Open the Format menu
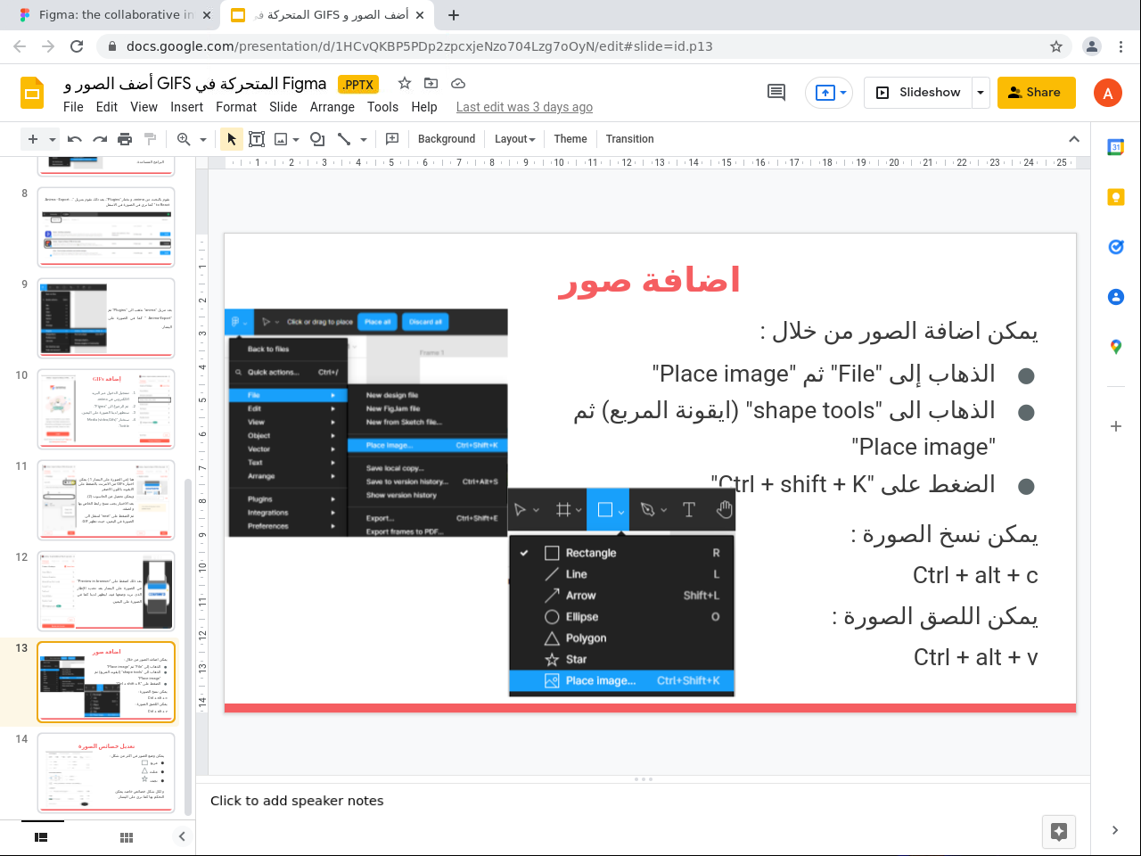 pyautogui.click(x=236, y=107)
